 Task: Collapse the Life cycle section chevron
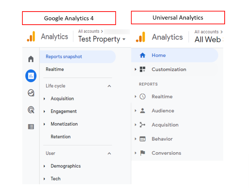[109, 86]
